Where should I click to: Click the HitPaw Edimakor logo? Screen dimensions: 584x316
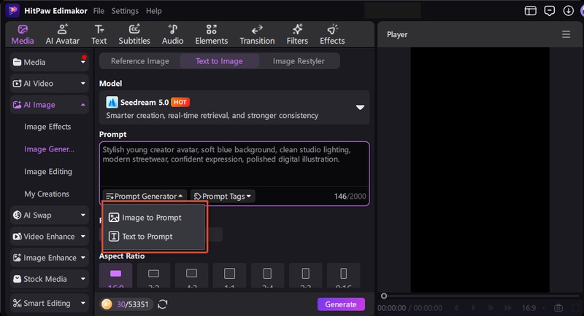(x=12, y=10)
